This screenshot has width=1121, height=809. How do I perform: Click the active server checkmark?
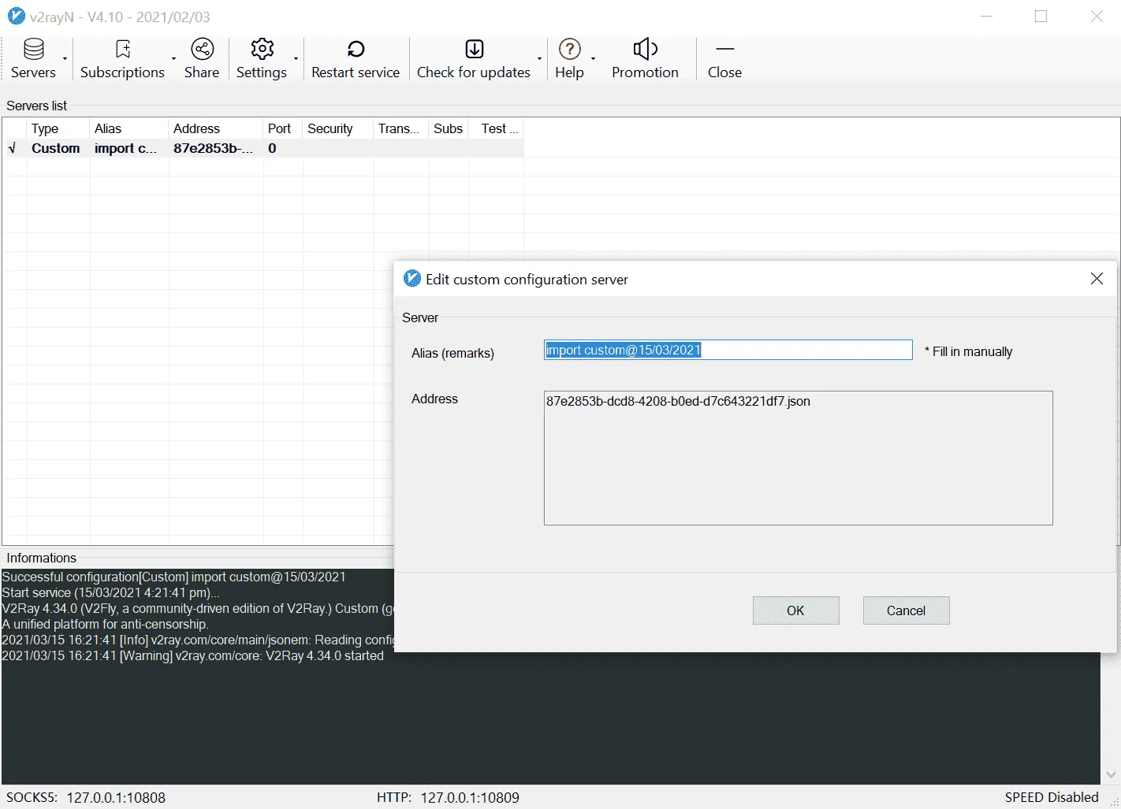[12, 148]
